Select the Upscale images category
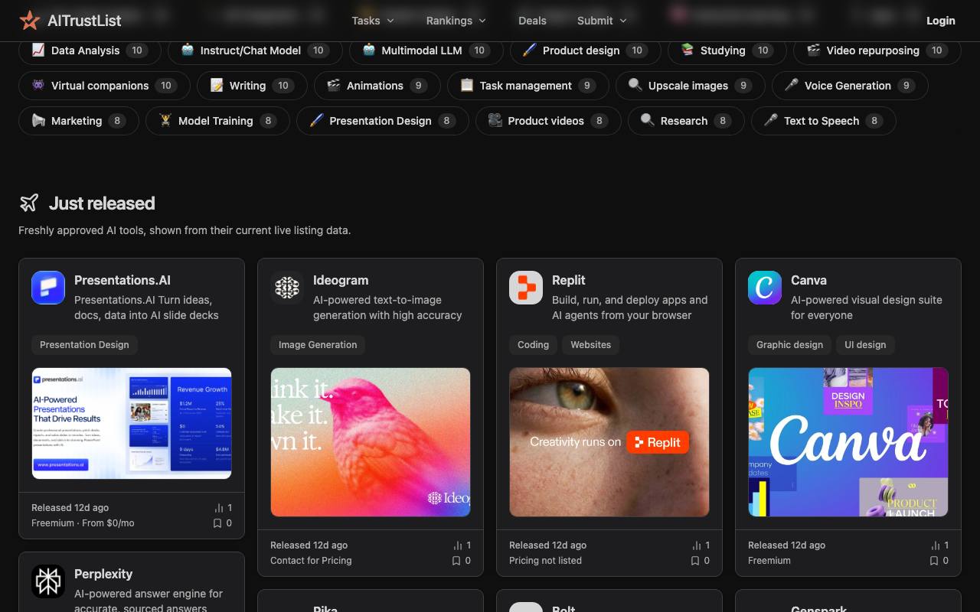Image resolution: width=980 pixels, height=612 pixels. [690, 86]
